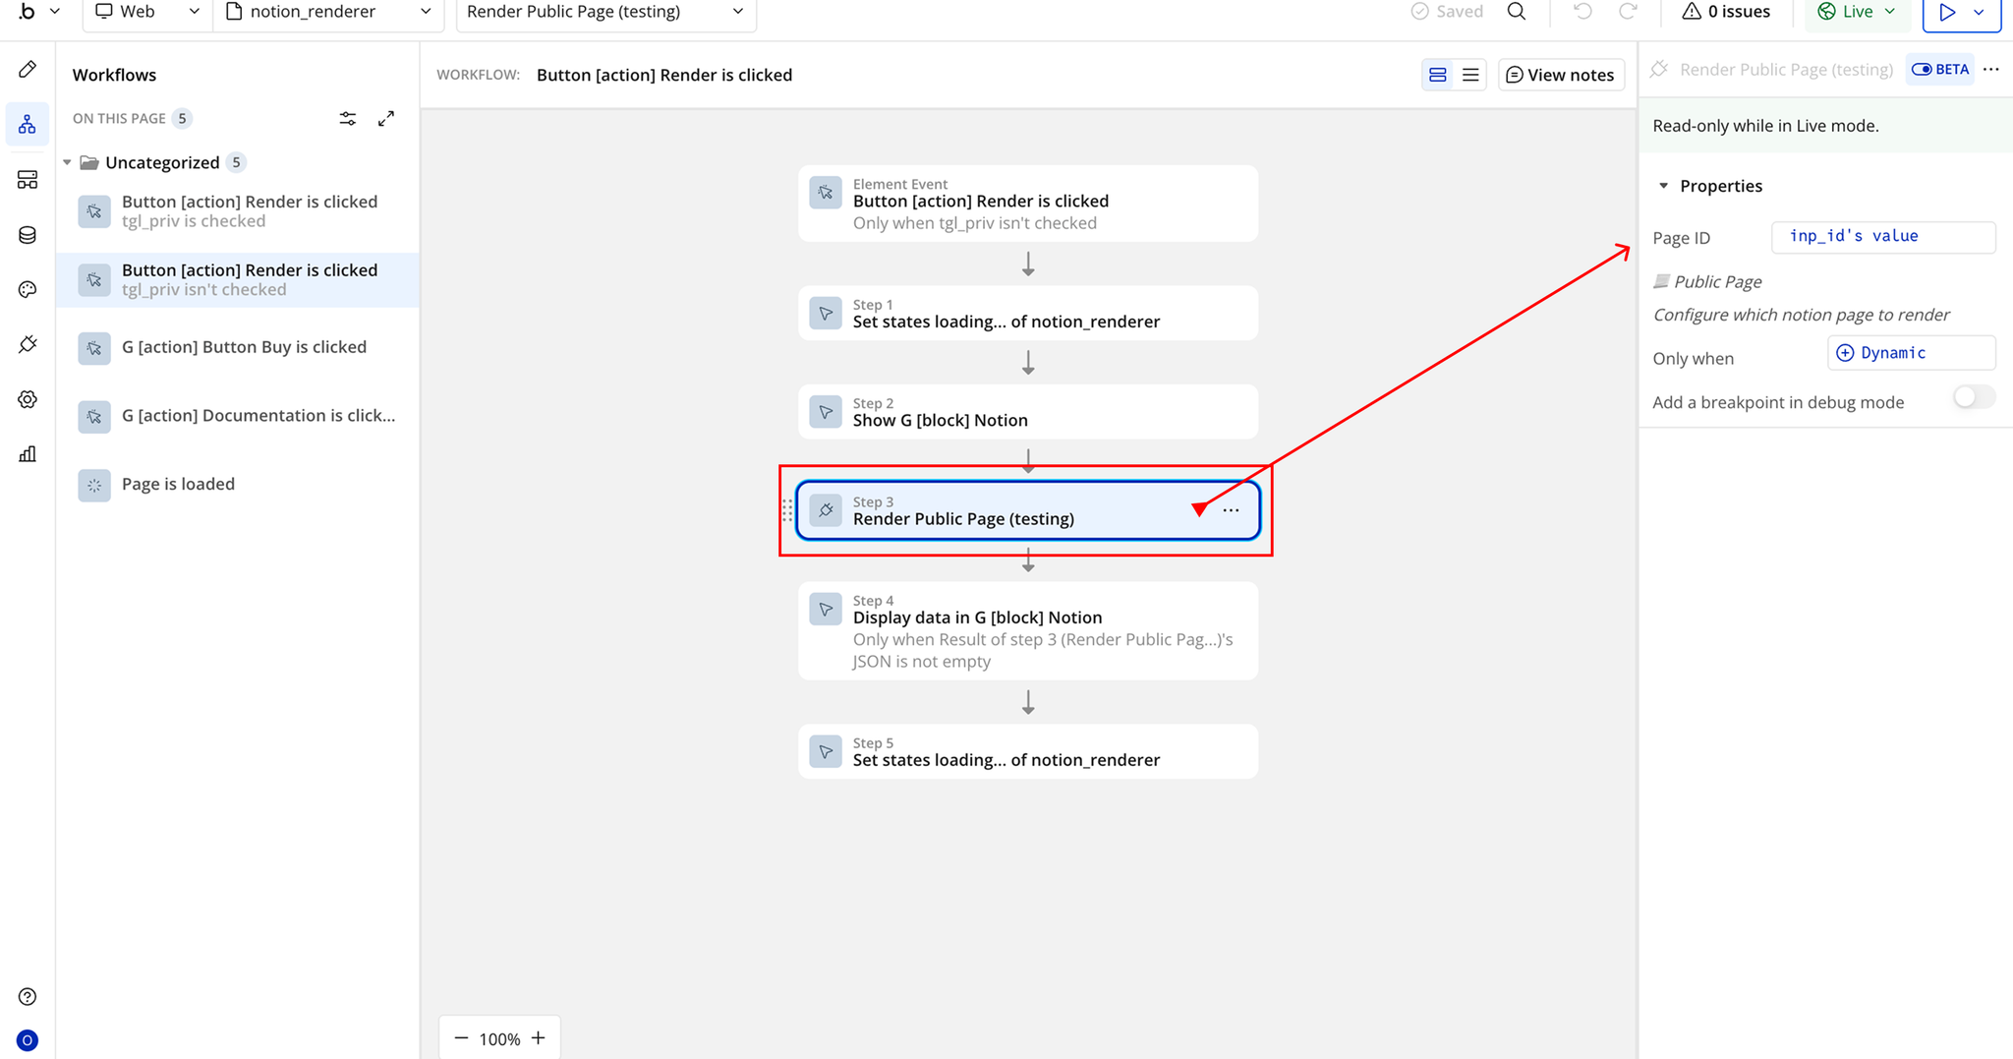
Task: Select workflow Render is clicked, tgl_priv isn't checked
Action: (238, 280)
